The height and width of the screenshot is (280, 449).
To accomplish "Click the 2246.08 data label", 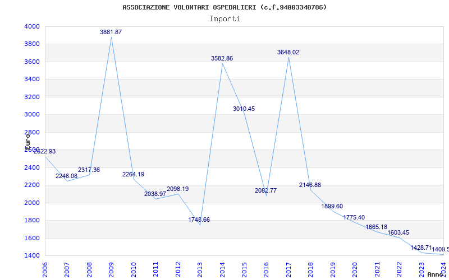I will [66, 176].
